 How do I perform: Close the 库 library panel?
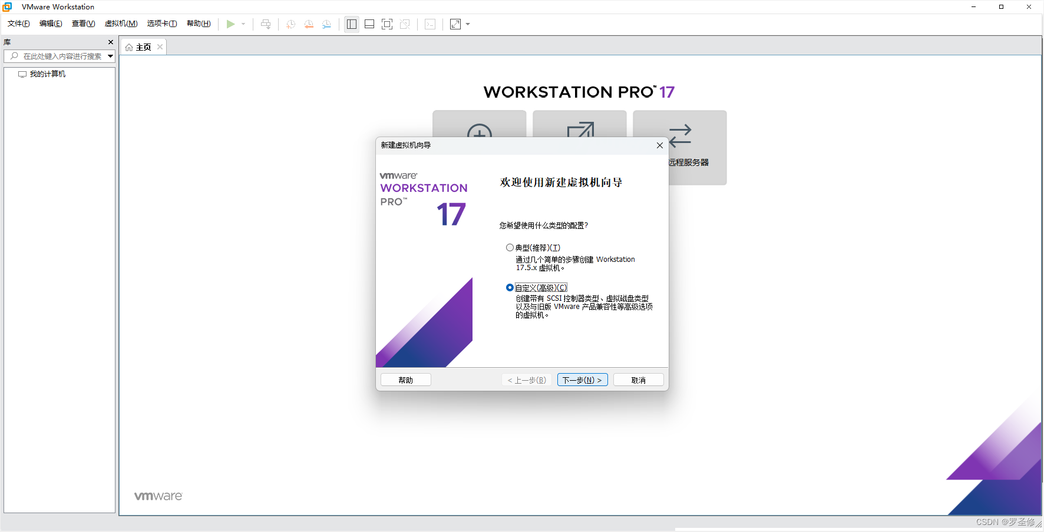111,42
